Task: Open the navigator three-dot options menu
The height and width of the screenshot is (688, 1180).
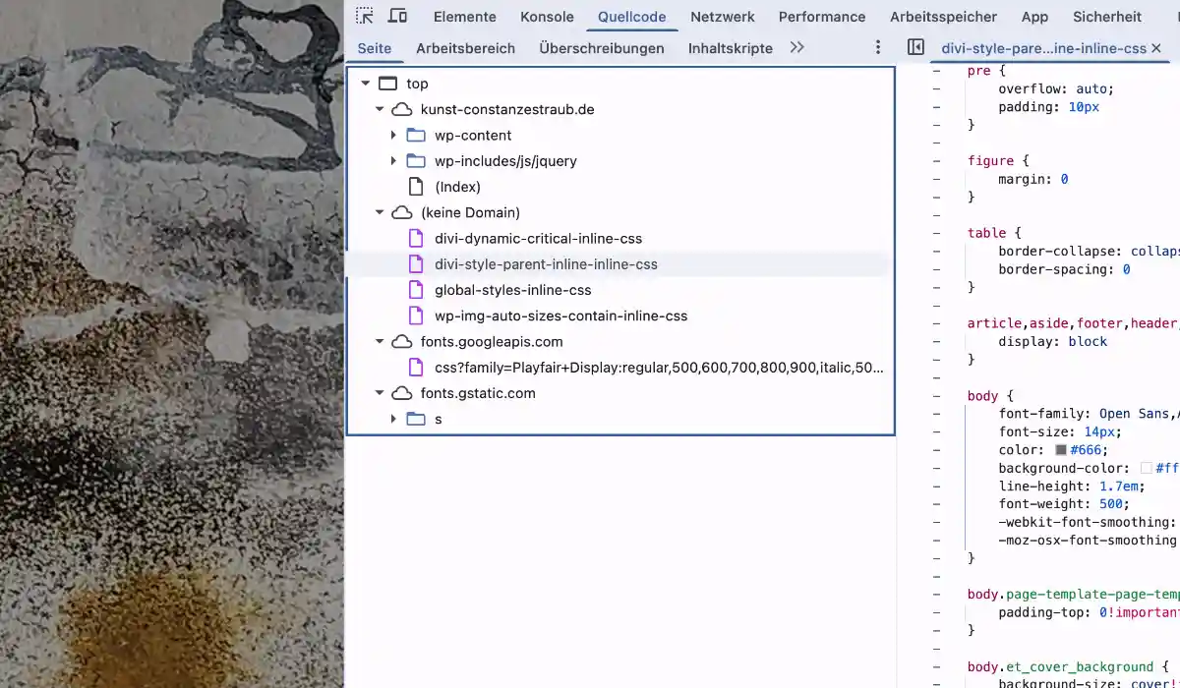Action: pyautogui.click(x=878, y=47)
